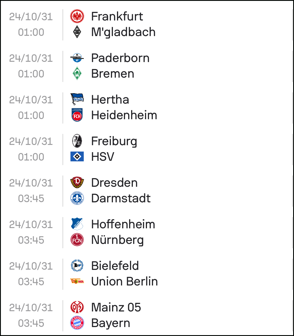The image size is (294, 336).
Task: Open the Bielefeld team name
Action: (x=115, y=266)
